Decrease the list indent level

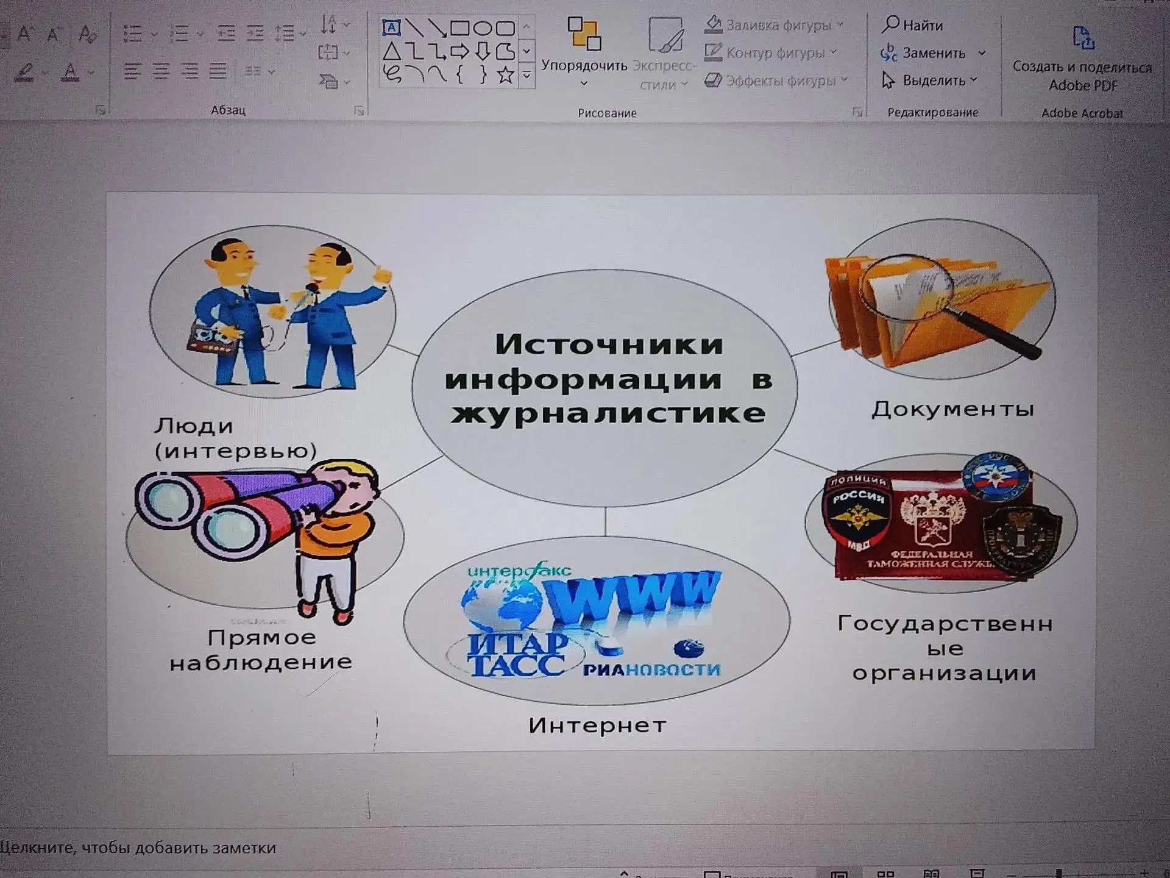pos(226,33)
